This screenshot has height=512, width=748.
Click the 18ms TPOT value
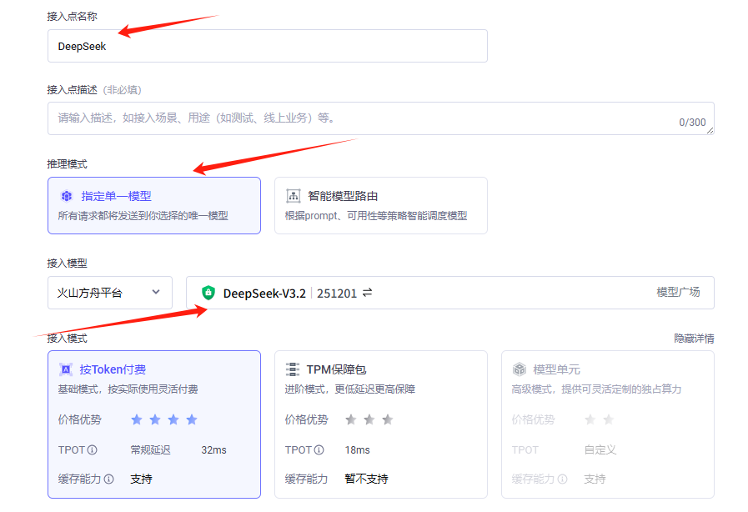(357, 450)
